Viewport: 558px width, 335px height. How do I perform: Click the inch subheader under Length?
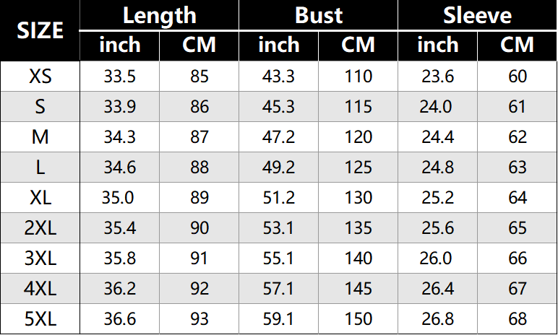point(120,45)
